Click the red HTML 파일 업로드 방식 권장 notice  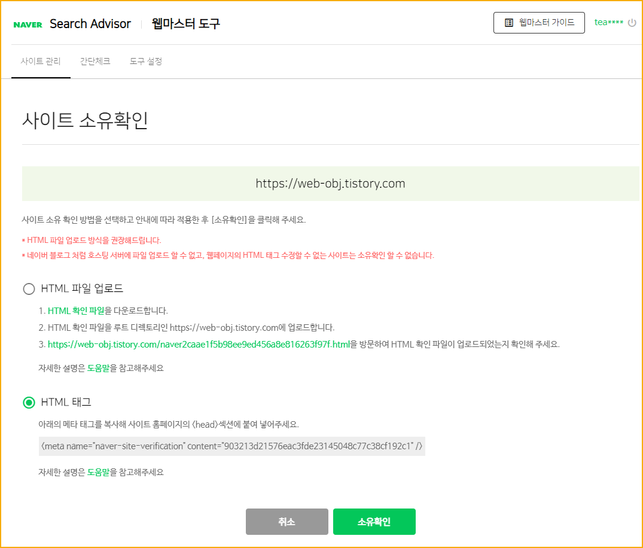point(92,240)
